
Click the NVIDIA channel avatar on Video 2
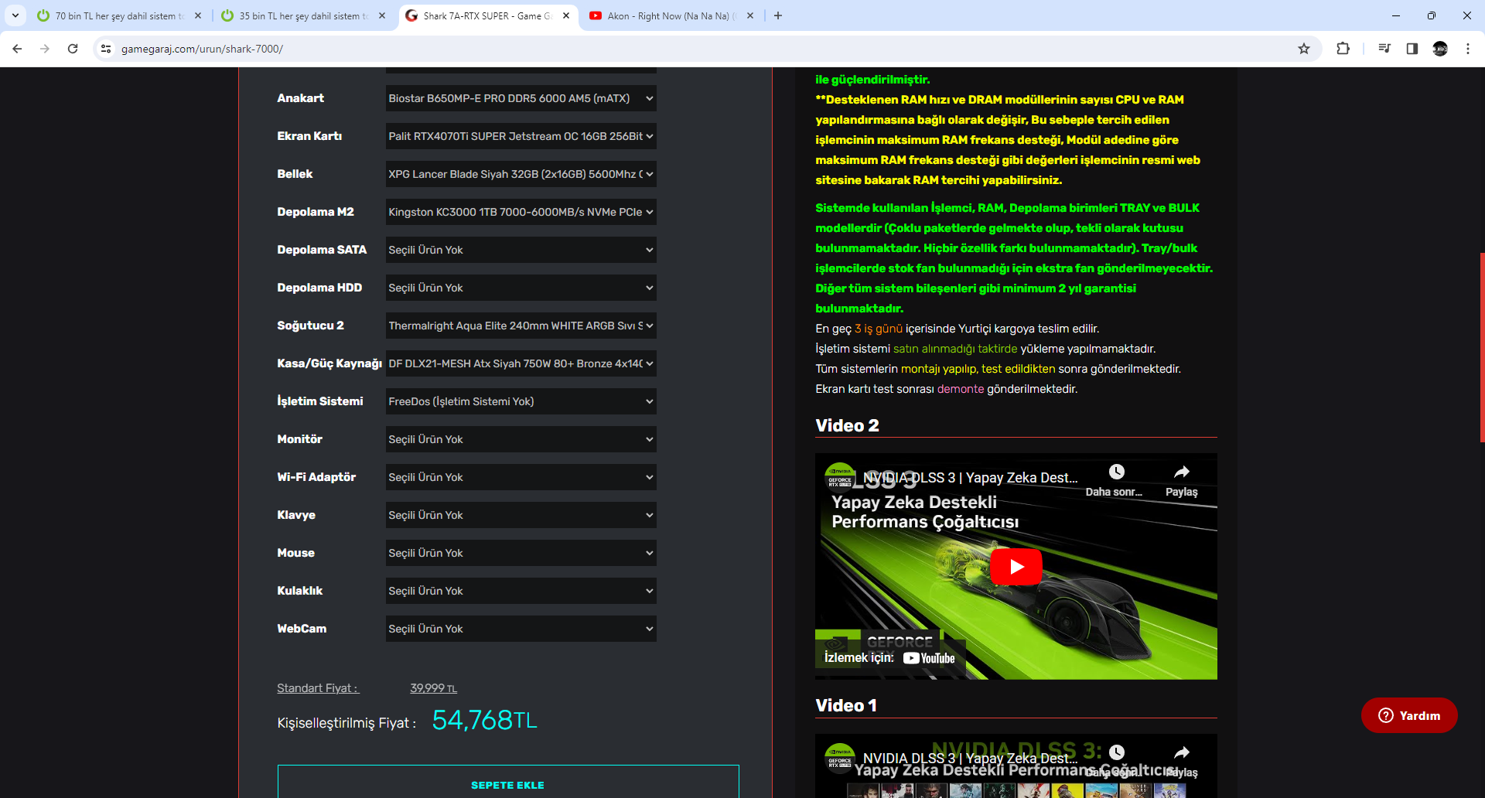point(840,478)
